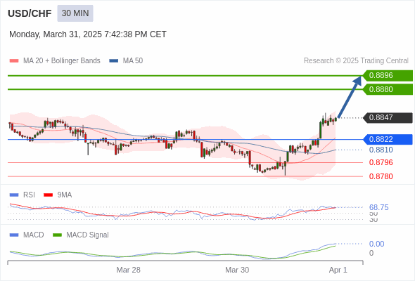The height and width of the screenshot is (281, 415).
Task: Toggle the MACD legend label
Action: tap(33, 235)
